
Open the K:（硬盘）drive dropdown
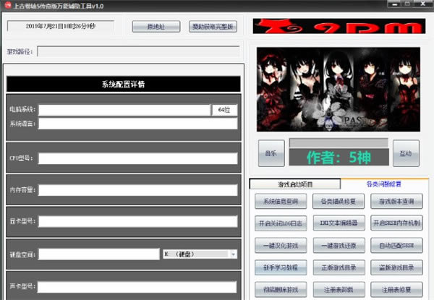pos(200,254)
